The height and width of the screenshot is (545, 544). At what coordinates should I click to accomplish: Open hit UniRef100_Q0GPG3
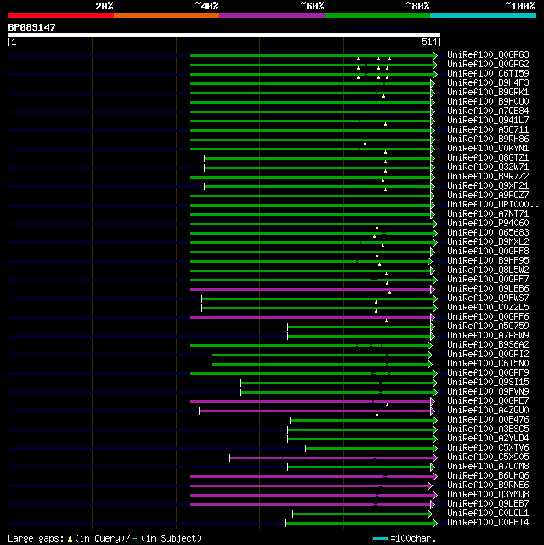[x=488, y=55]
